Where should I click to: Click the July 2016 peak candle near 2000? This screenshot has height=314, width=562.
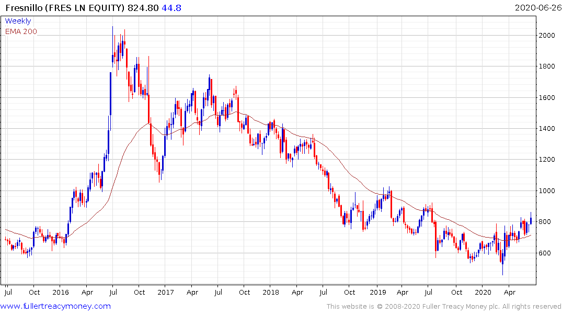click(x=112, y=47)
